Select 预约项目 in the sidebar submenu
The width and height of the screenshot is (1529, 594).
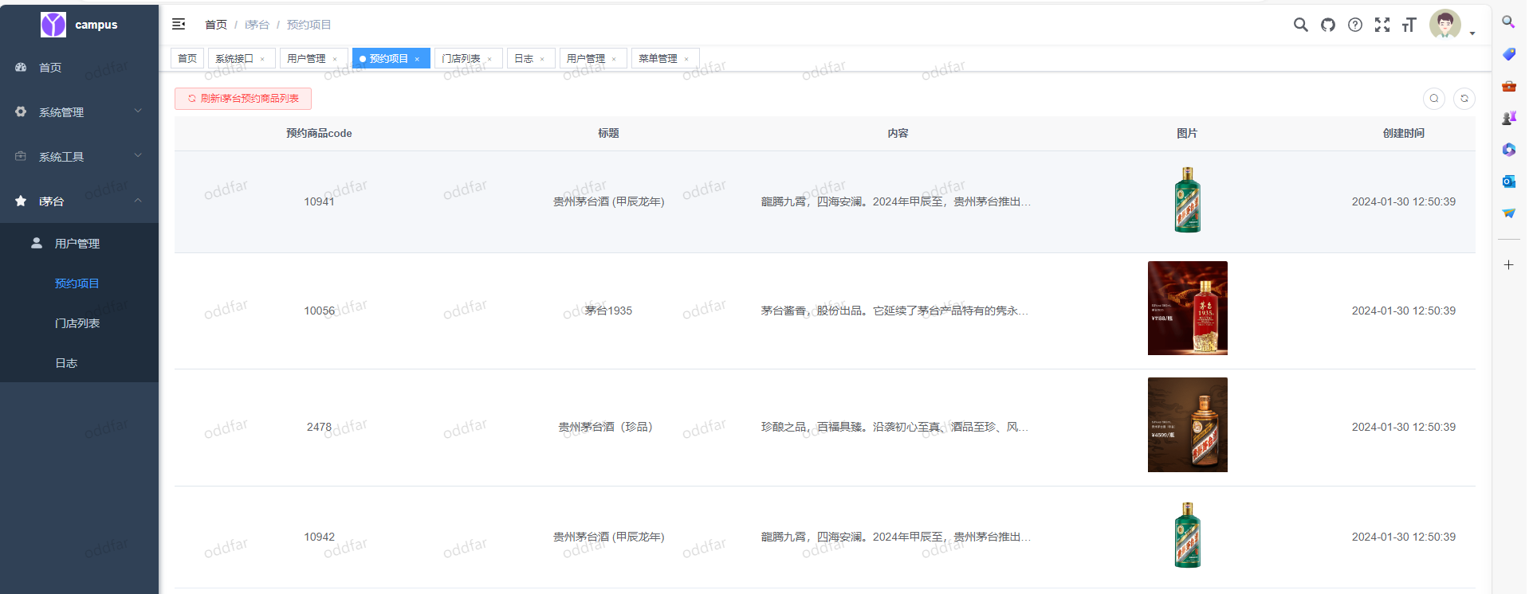(x=80, y=283)
